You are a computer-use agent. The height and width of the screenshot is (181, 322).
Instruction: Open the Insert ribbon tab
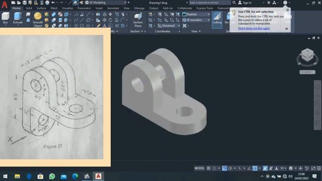pyautogui.click(x=99, y=8)
